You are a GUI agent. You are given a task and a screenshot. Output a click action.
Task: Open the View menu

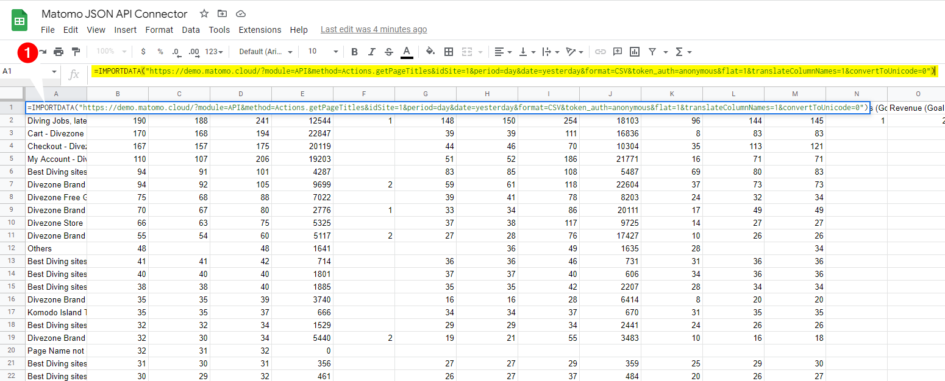click(x=96, y=30)
